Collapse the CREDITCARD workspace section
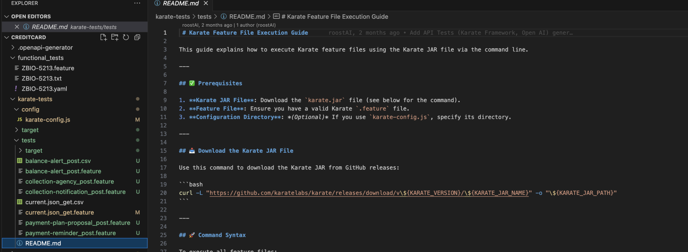Screen dimensions: 688x252 point(7,37)
